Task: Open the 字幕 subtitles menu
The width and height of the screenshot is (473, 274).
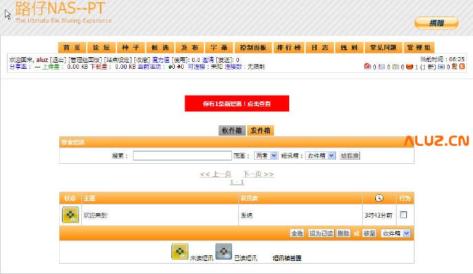Action: (219, 48)
